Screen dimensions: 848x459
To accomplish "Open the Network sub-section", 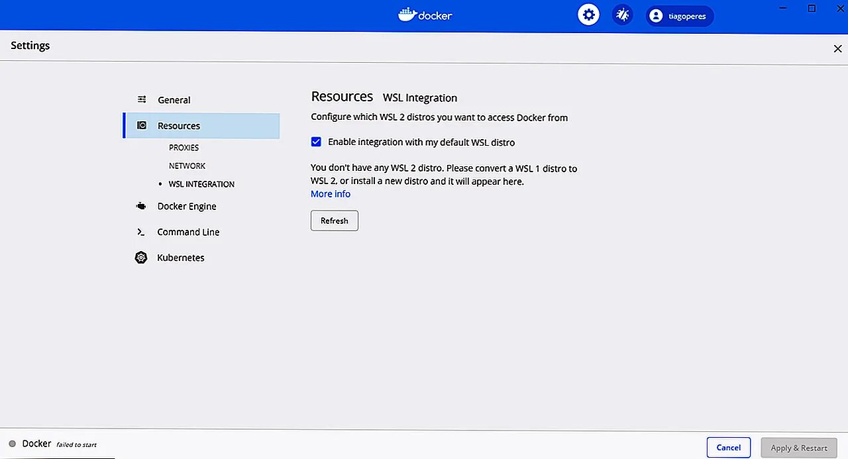I will [187, 166].
